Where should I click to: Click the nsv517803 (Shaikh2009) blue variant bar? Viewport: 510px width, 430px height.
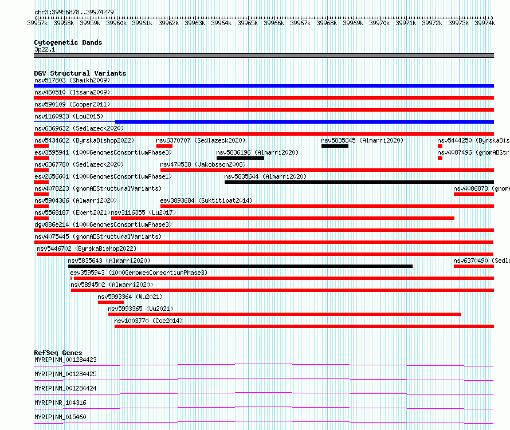point(264,86)
